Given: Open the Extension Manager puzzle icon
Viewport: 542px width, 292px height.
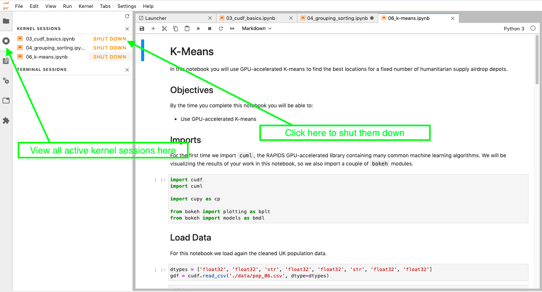Looking at the screenshot, I should pos(6,120).
